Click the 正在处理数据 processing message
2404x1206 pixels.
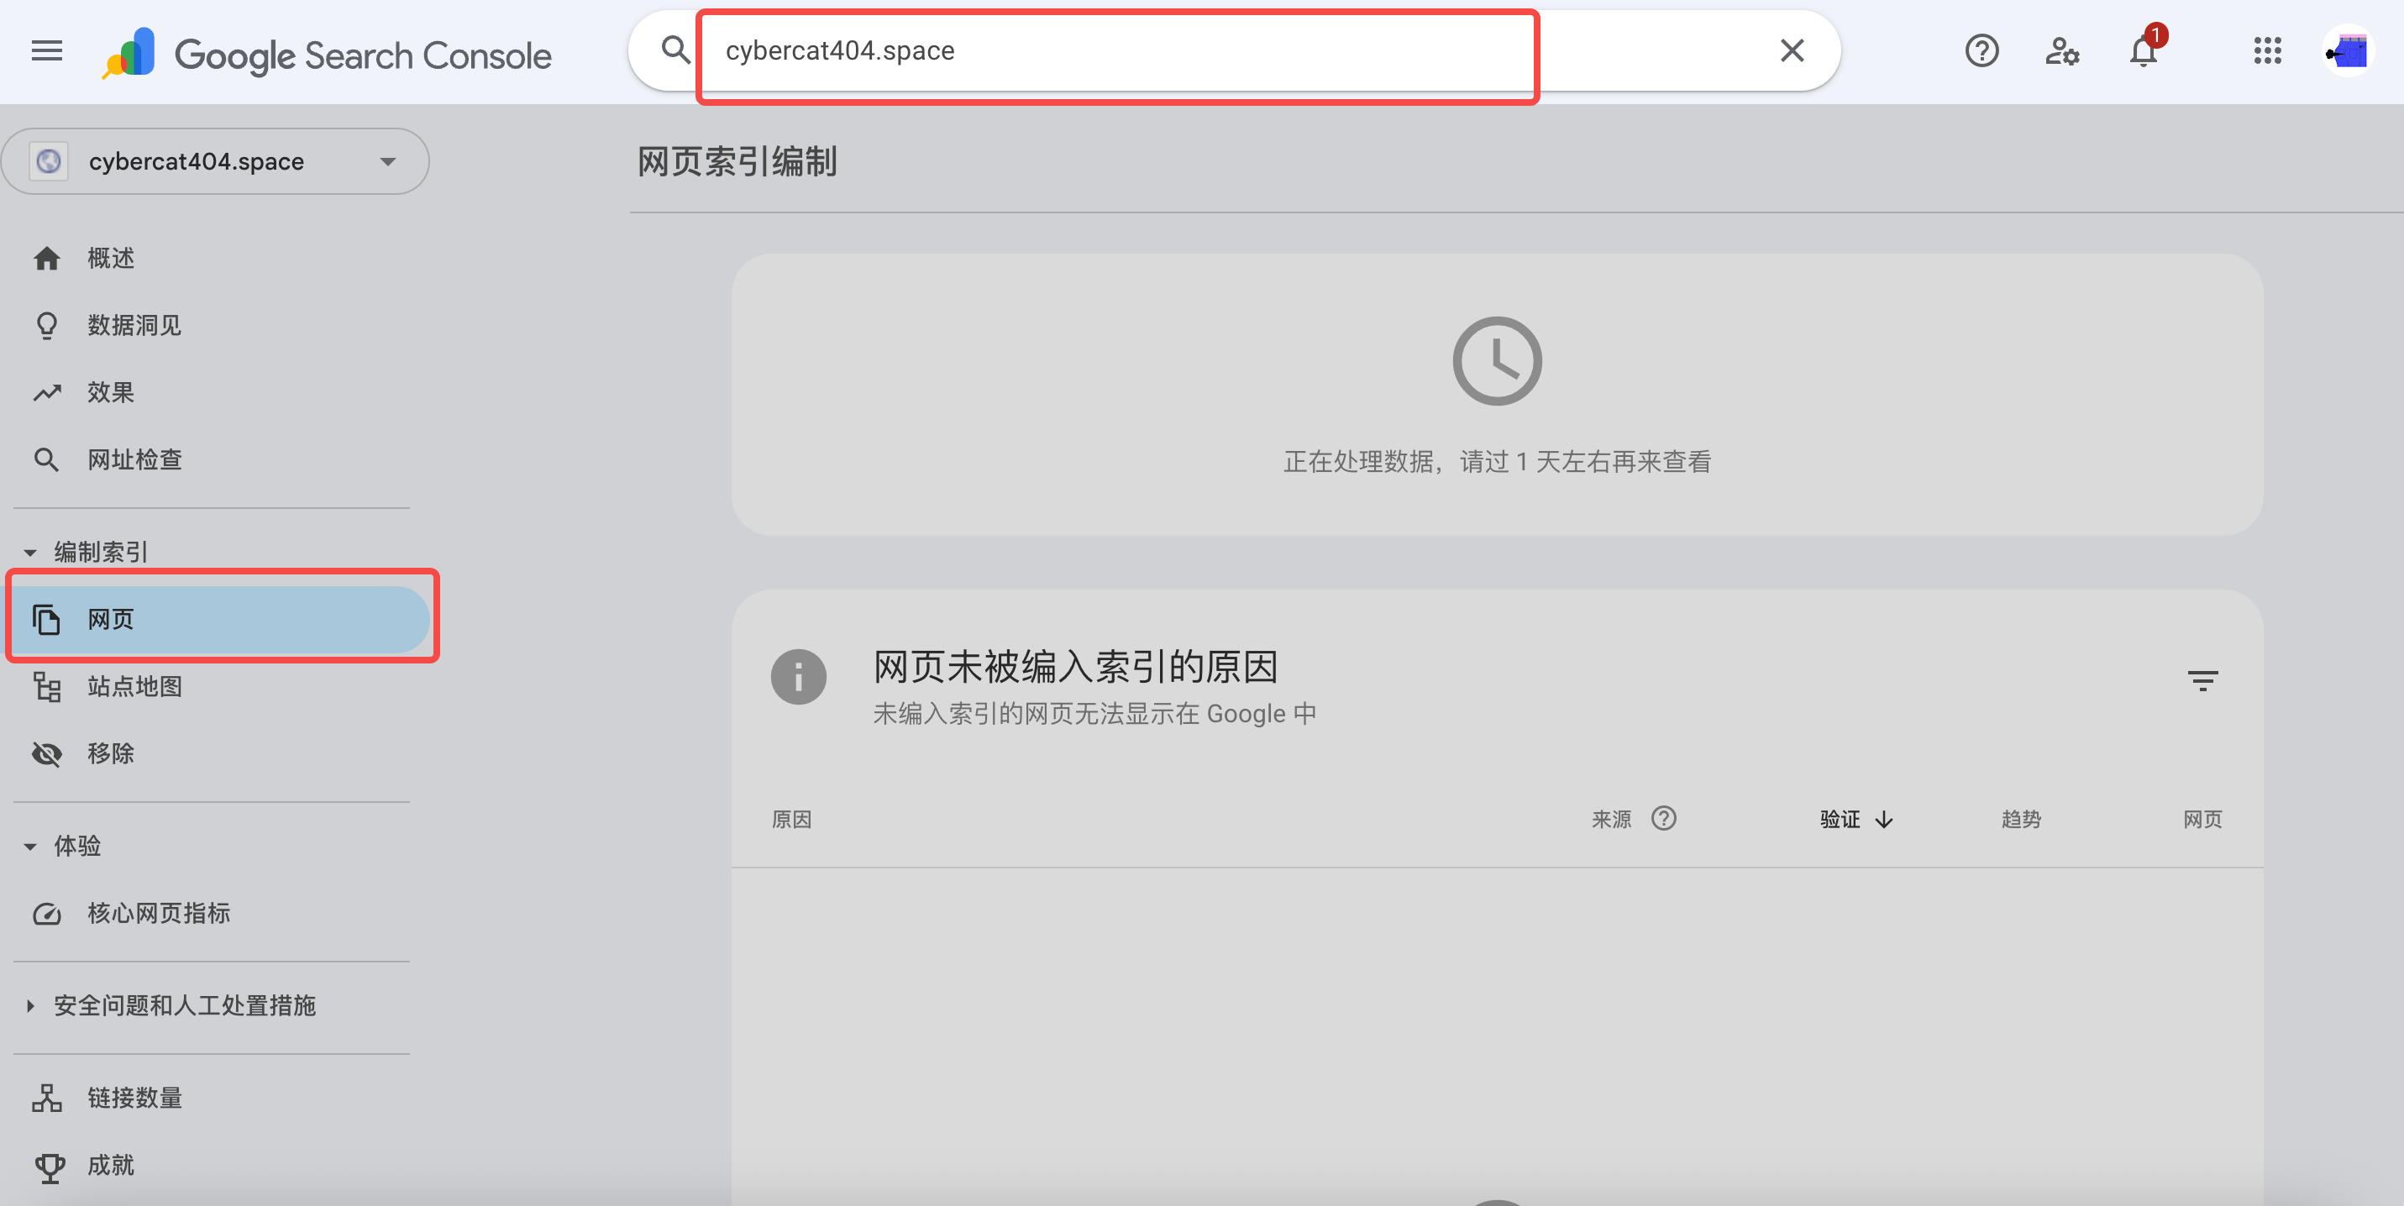pos(1497,462)
